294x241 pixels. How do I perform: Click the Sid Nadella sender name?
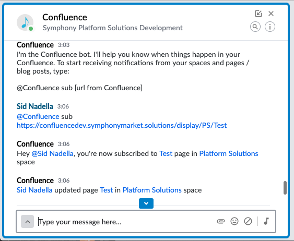(35, 106)
